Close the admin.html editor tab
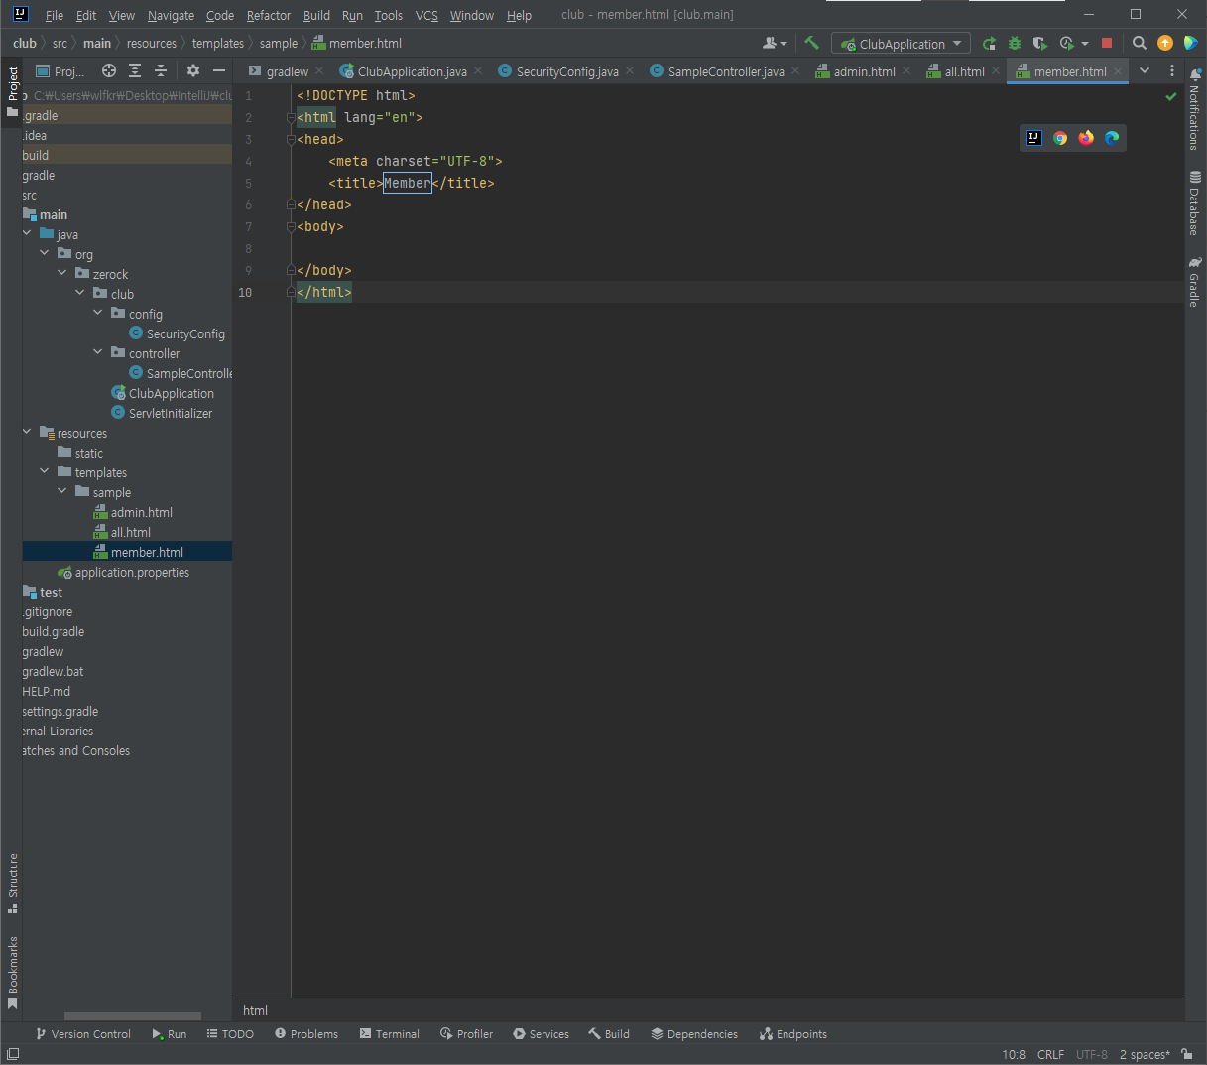The image size is (1207, 1065). click(x=906, y=71)
